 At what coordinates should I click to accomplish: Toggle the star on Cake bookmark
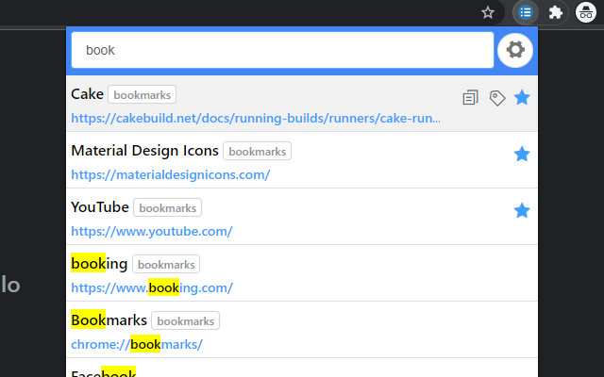tap(522, 97)
